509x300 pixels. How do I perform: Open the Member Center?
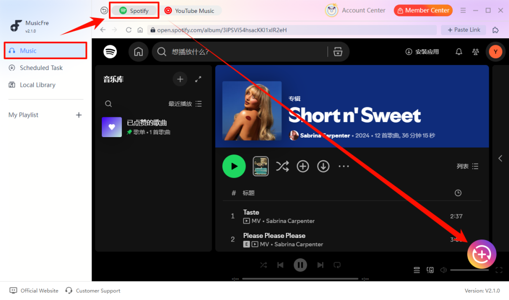(x=423, y=10)
